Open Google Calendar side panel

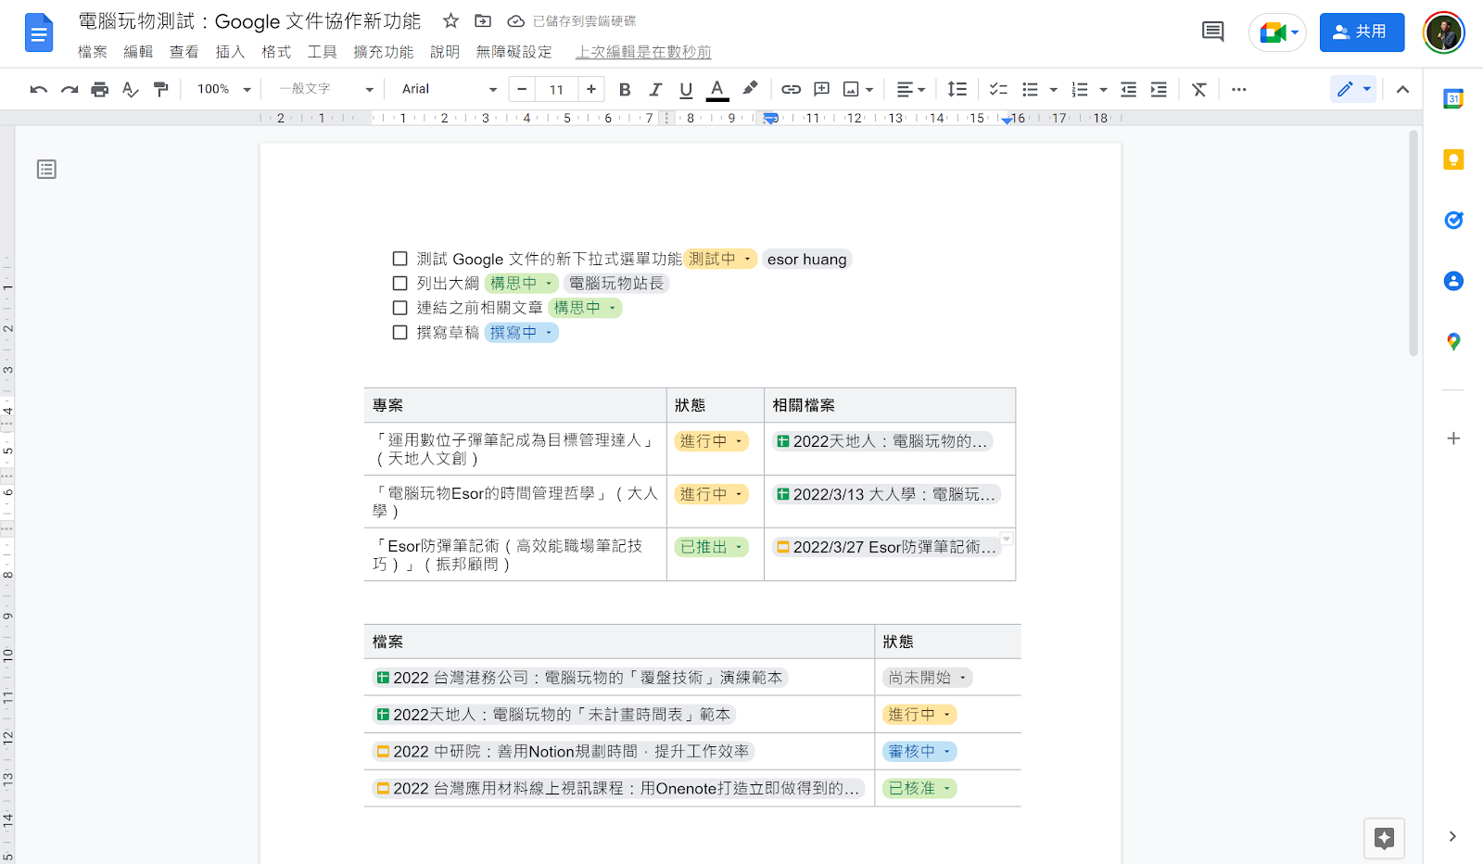[x=1453, y=98]
